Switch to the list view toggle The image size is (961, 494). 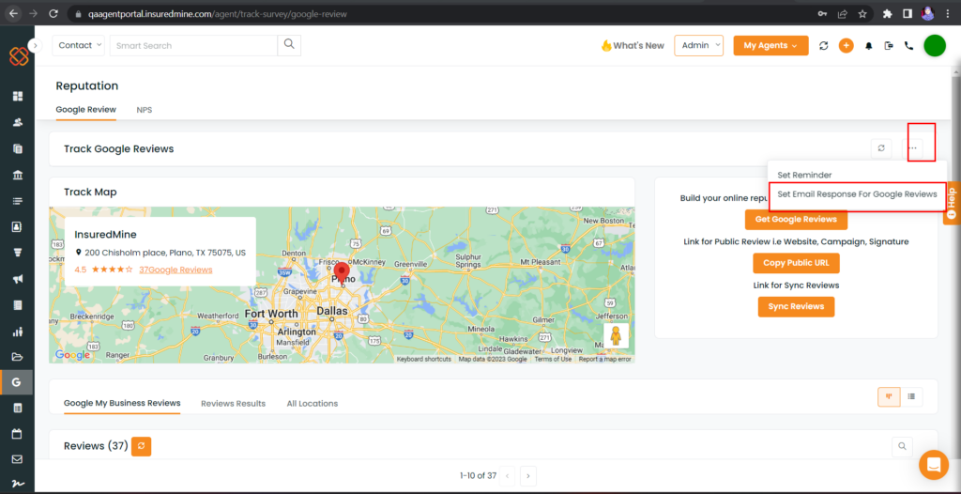[x=910, y=396]
